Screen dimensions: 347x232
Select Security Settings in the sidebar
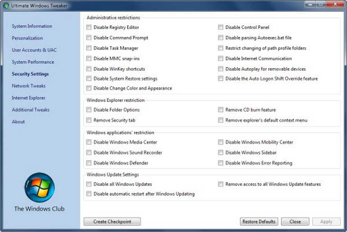coord(30,74)
